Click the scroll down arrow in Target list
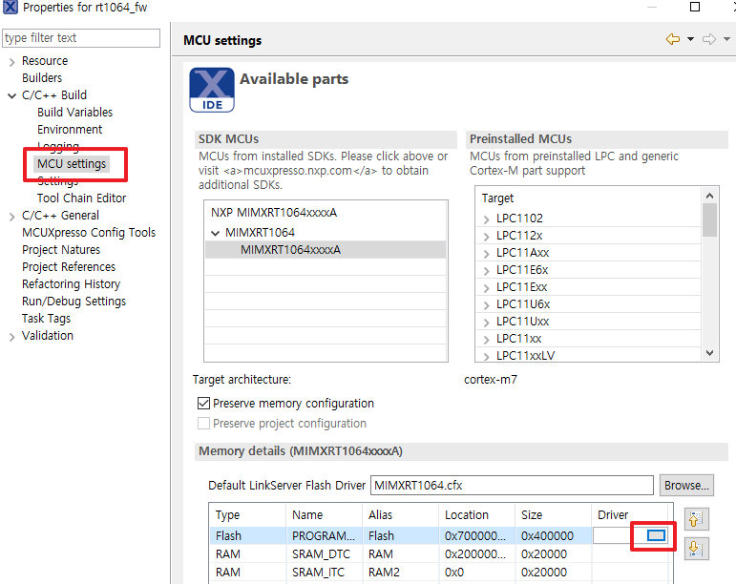This screenshot has width=736, height=584. coord(709,353)
